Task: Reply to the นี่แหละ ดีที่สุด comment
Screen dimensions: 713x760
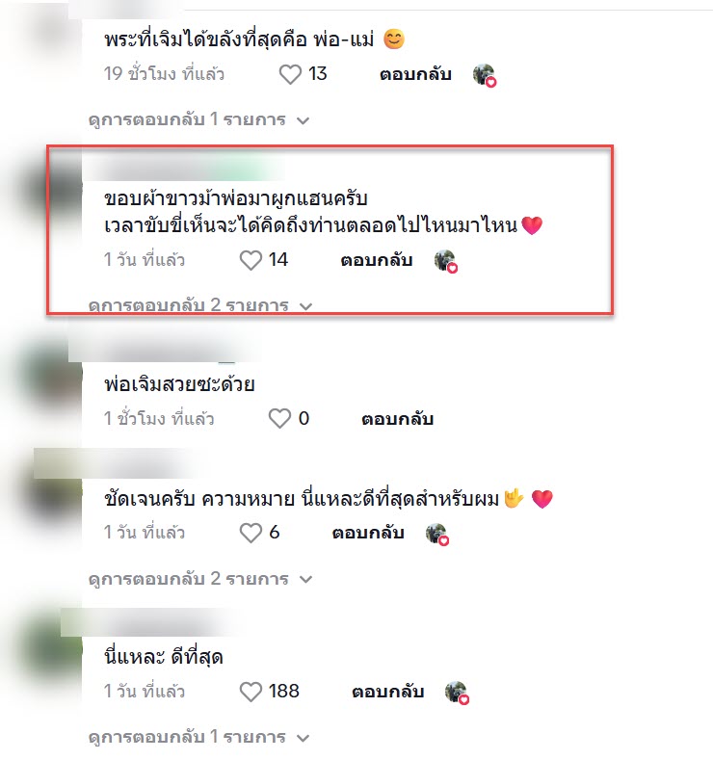Action: point(387,692)
